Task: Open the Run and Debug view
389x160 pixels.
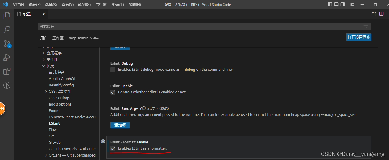Action: (x=7, y=57)
